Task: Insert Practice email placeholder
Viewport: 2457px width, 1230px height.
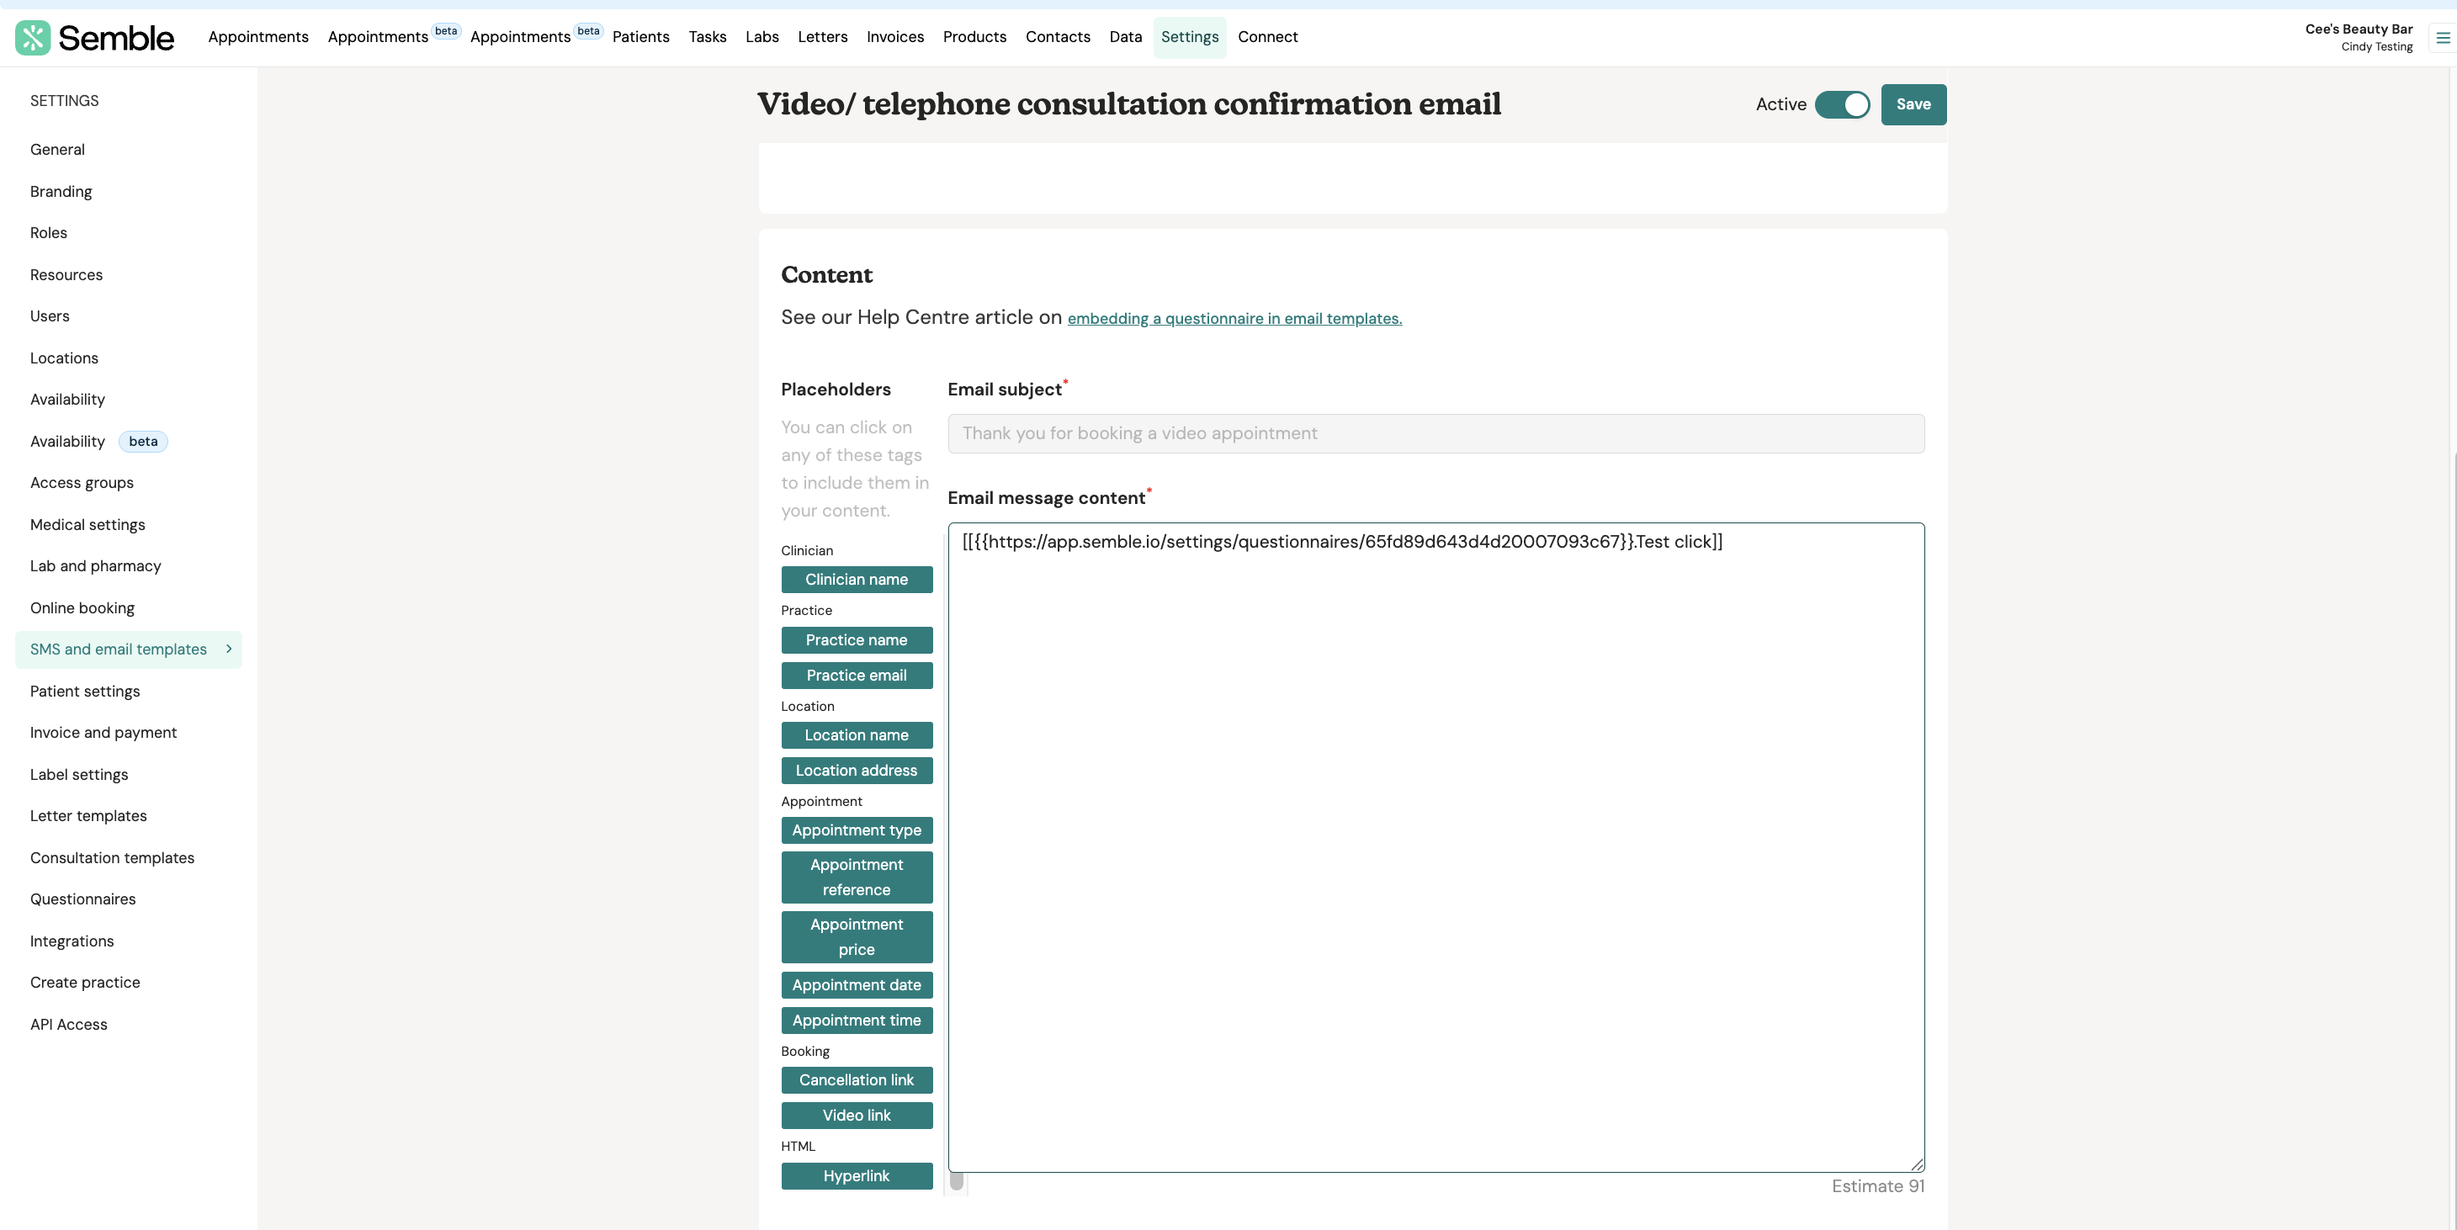Action: click(857, 675)
